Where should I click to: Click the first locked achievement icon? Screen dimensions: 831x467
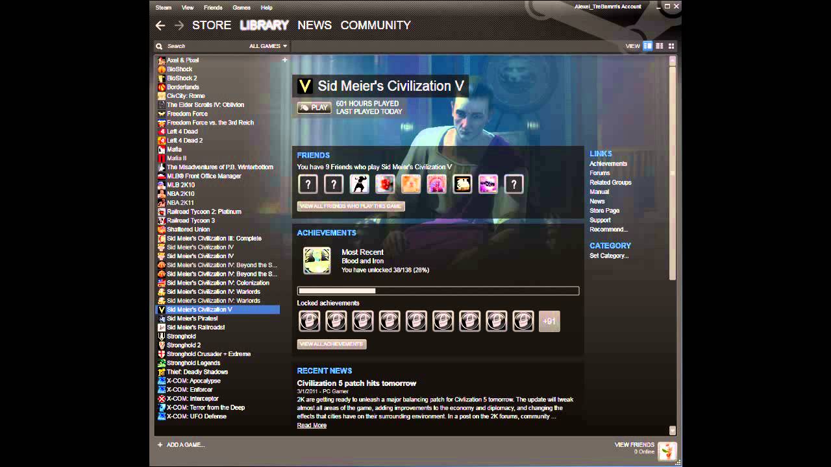[309, 321]
